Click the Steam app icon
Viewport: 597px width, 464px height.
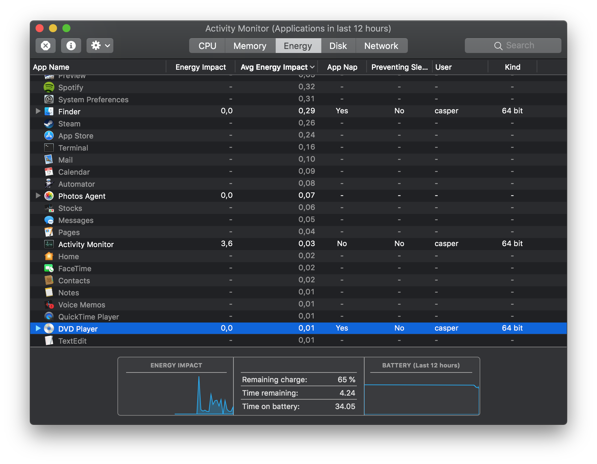49,123
